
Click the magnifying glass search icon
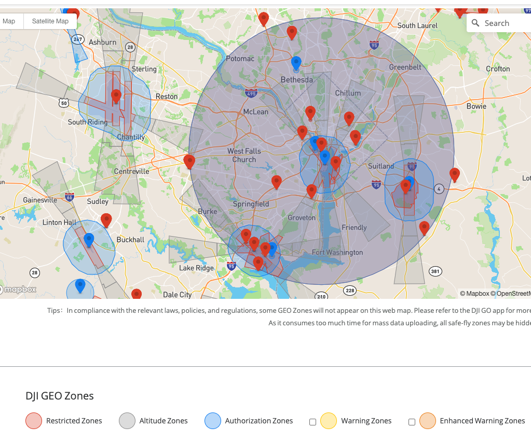(475, 23)
